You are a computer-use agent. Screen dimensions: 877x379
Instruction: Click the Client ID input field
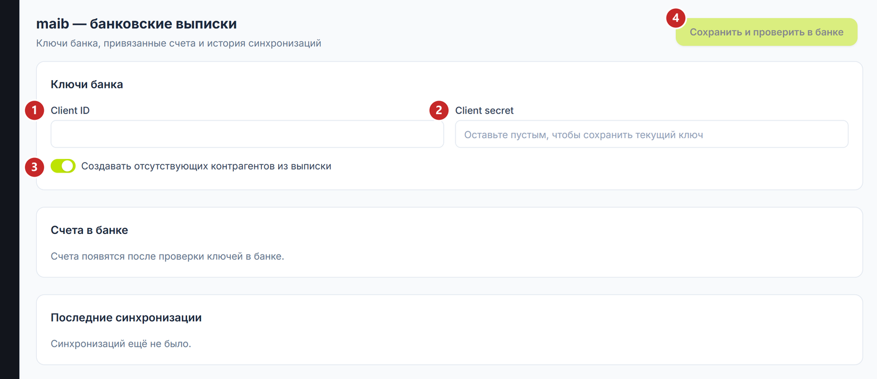[247, 134]
